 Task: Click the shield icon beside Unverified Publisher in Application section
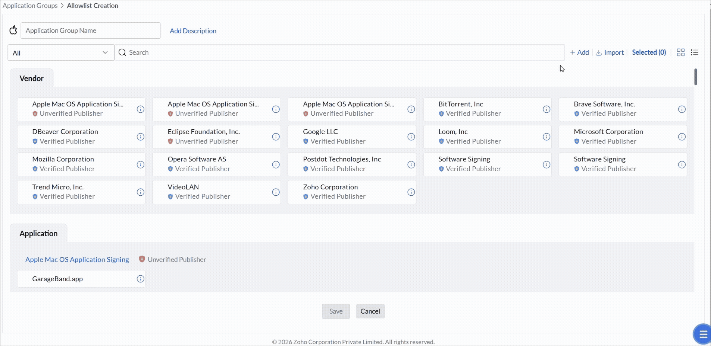click(142, 259)
